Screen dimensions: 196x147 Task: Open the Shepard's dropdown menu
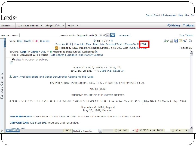[x=64, y=25]
